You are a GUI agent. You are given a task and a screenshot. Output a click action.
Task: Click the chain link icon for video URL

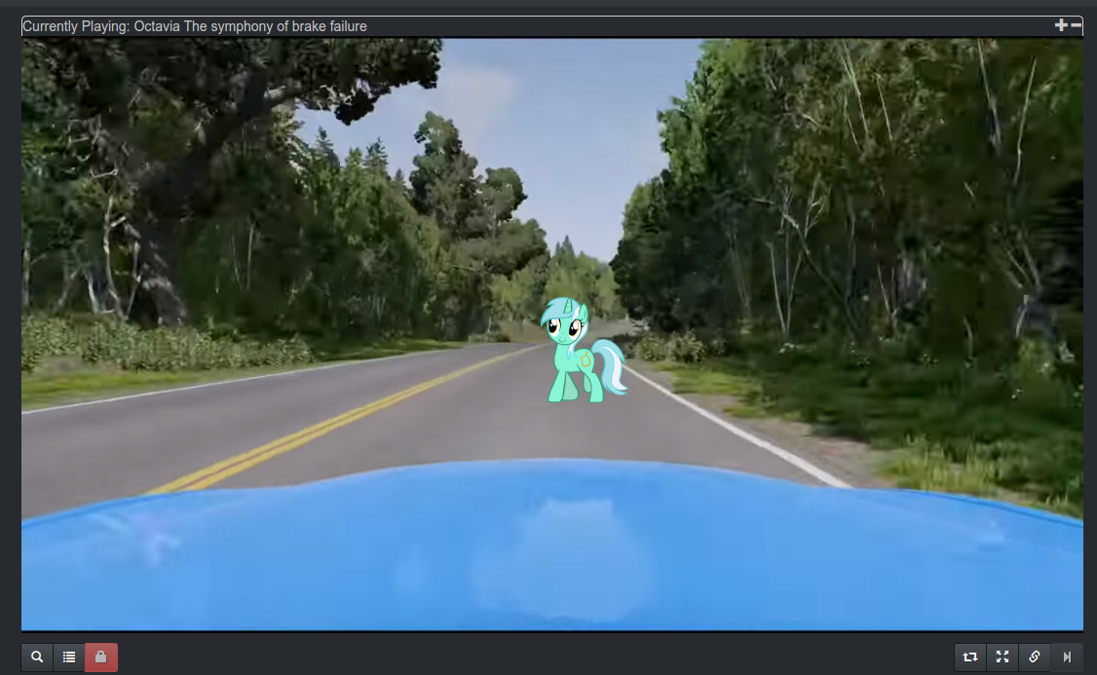pos(1035,657)
